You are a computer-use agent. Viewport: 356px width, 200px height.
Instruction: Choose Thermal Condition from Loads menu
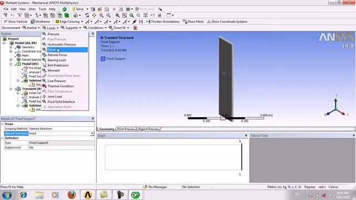[65, 86]
